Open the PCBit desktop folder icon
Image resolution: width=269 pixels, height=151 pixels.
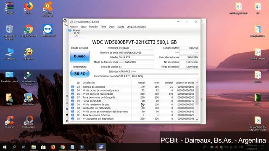(9, 99)
